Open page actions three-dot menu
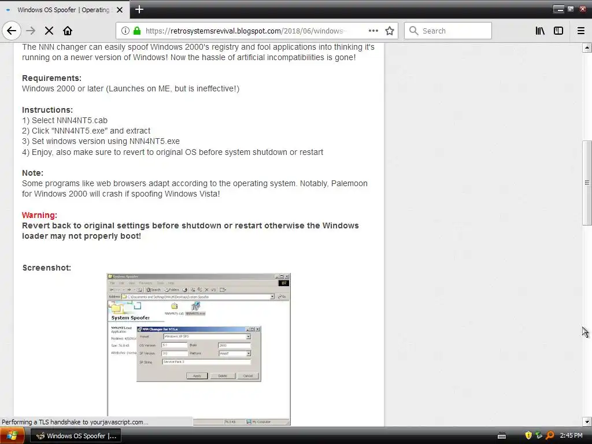 point(373,31)
